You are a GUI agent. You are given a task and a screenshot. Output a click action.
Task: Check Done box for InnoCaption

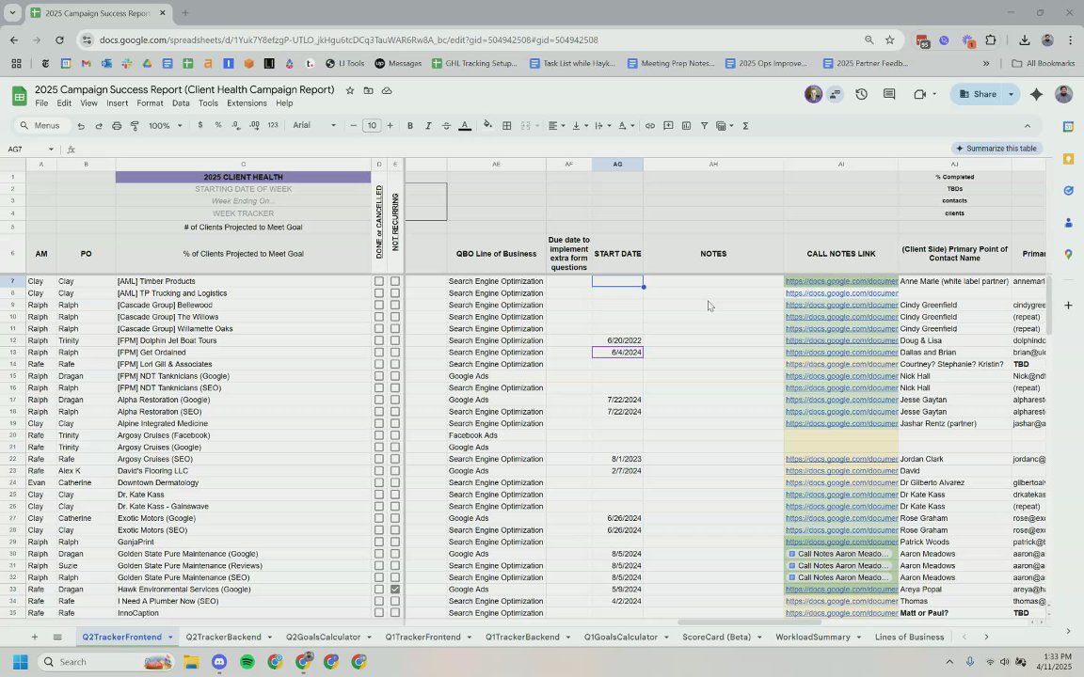tap(379, 613)
